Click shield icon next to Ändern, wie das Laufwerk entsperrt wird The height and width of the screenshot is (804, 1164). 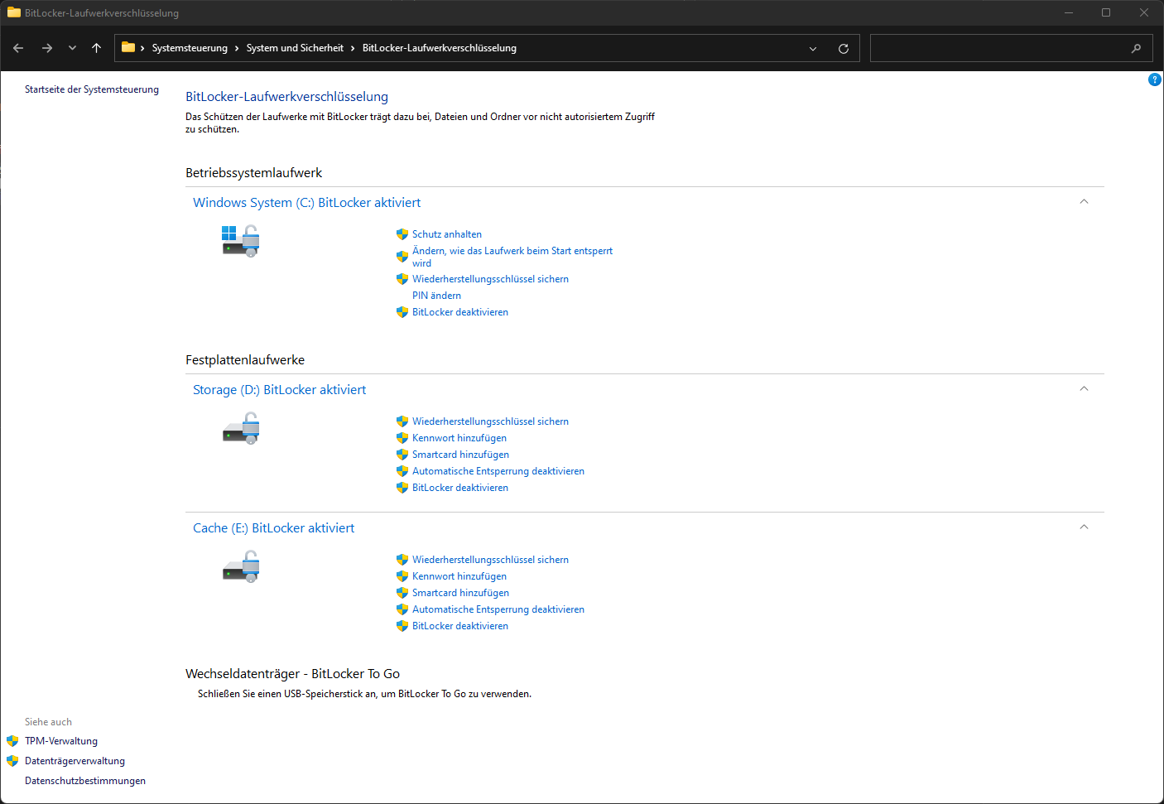click(x=402, y=257)
